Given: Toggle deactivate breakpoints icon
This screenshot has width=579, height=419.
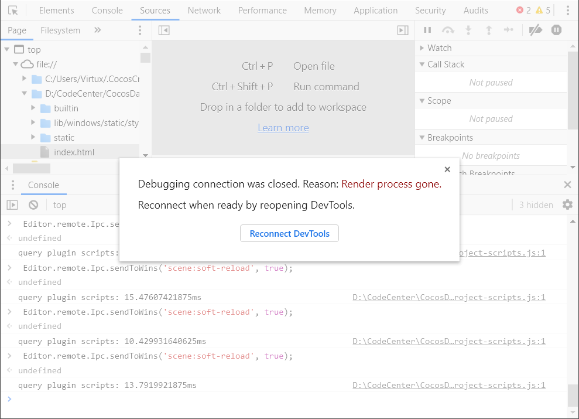Looking at the screenshot, I should click(535, 30).
